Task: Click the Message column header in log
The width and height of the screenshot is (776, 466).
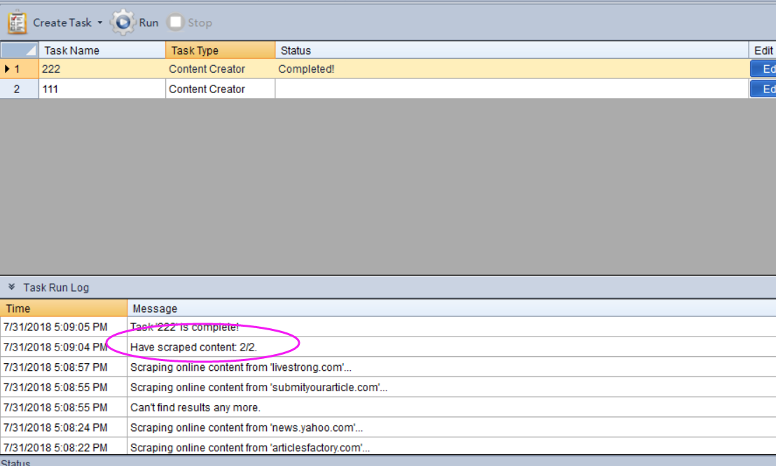Action: (x=448, y=309)
